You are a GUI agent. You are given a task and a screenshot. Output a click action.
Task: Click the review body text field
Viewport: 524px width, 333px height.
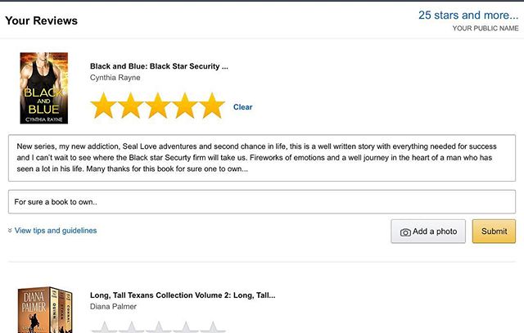262,157
